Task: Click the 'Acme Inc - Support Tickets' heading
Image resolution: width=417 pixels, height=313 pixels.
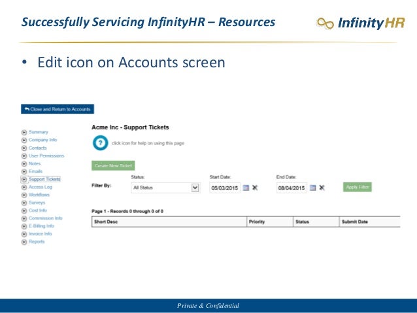Action: [130, 127]
